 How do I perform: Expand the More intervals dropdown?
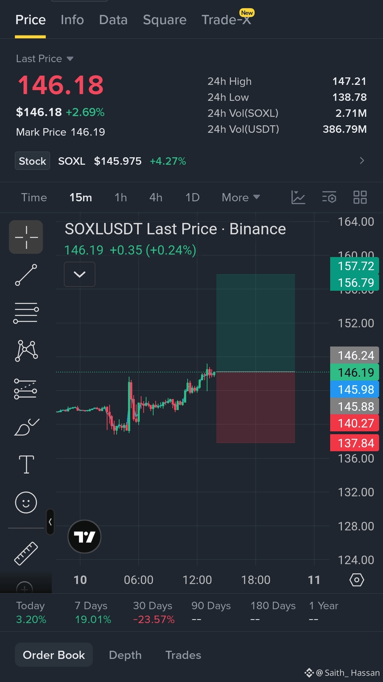241,197
